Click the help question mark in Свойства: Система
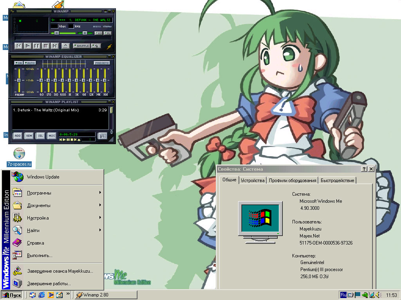Image resolution: width=401 pixels, height=300 pixels. pyautogui.click(x=364, y=169)
